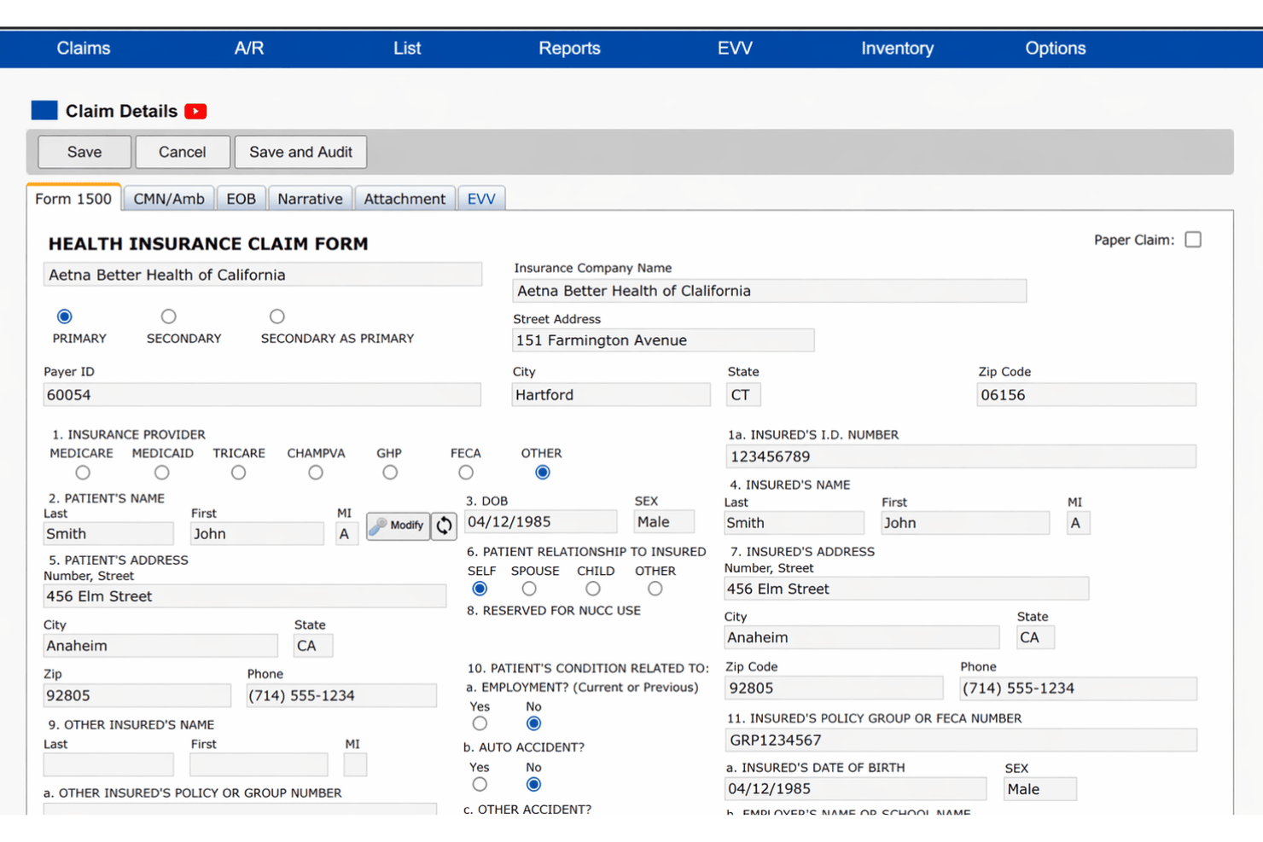
Task: Click the insurance State field CT
Action: [x=743, y=395]
